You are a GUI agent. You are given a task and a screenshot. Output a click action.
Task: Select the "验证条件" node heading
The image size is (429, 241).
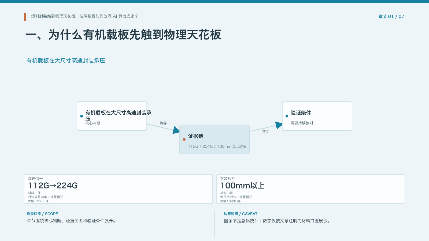[301, 113]
